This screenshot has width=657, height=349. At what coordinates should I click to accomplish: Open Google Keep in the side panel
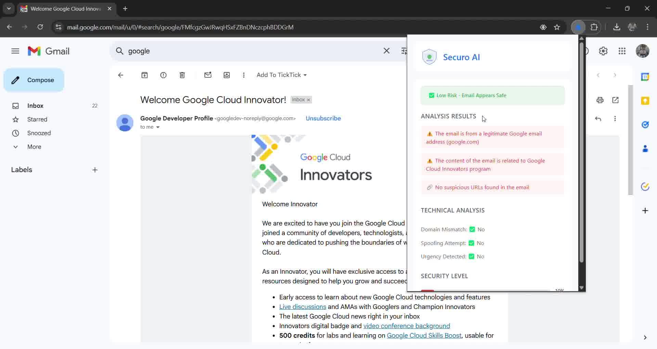645,101
